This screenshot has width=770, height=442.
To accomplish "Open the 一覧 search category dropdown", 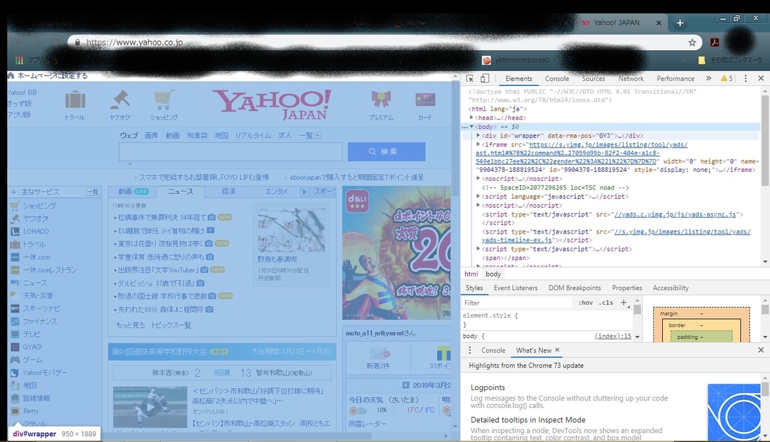I will (310, 135).
